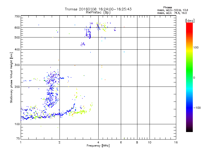The image size is (207, 155).
Task: Click the 'Stationary phase Virtual Height [km]' axis label
Action: point(11,78)
